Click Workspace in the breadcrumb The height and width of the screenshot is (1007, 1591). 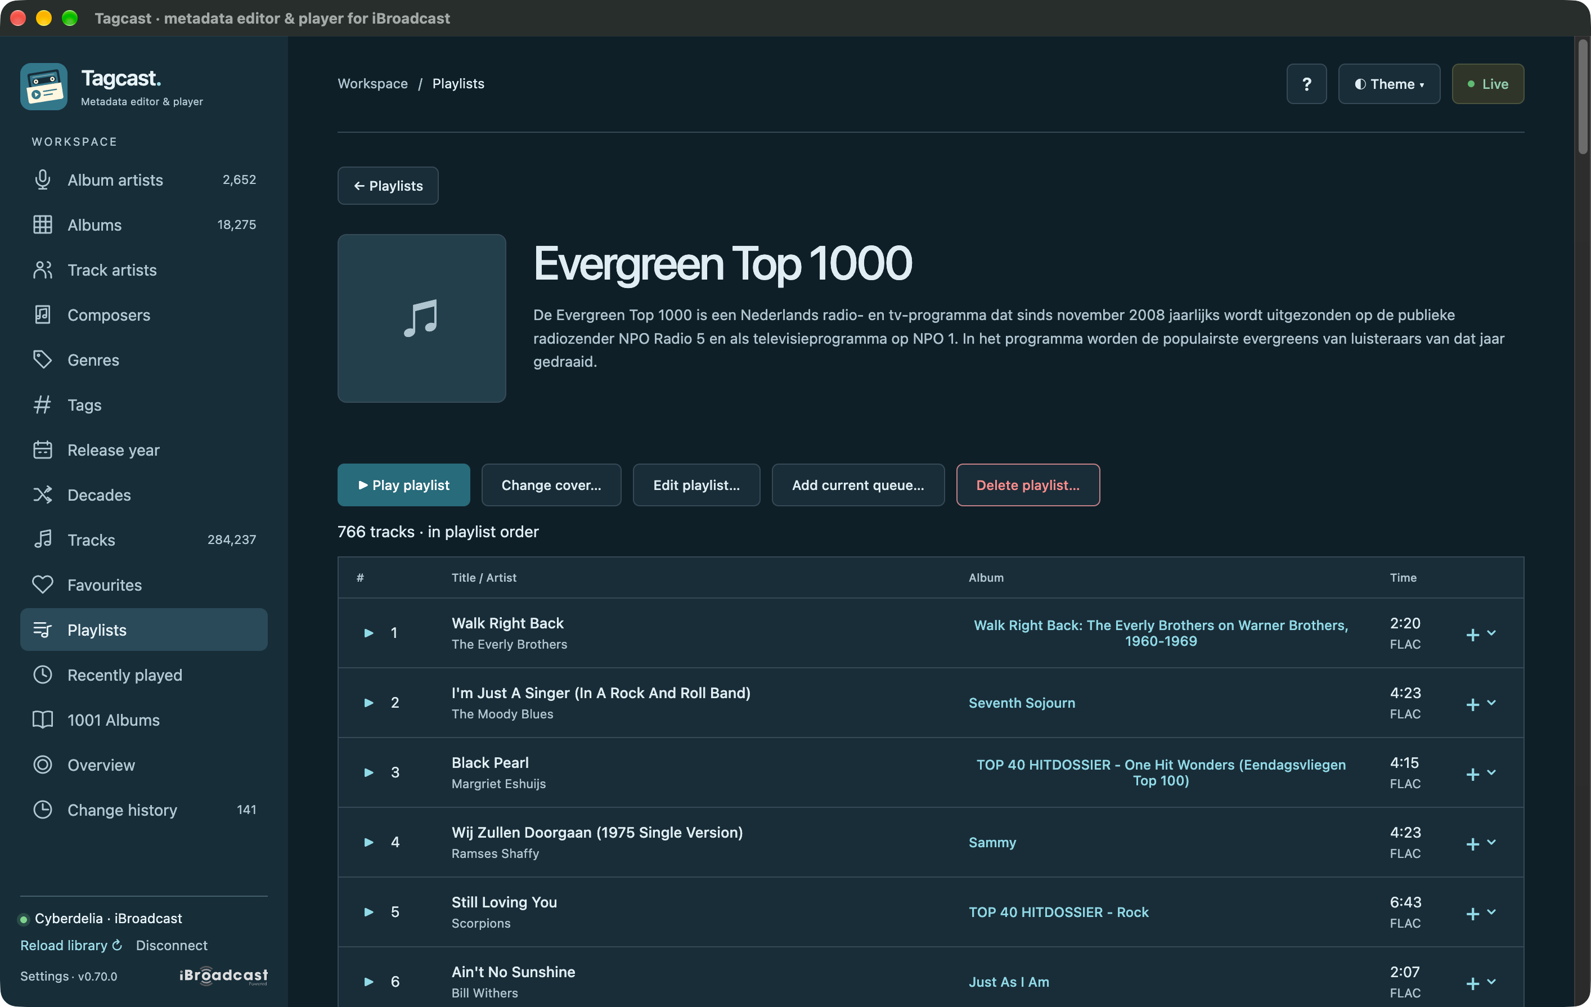(x=372, y=83)
